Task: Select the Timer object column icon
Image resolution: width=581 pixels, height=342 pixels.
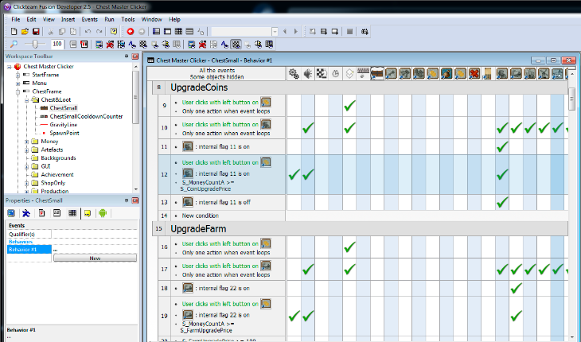Action: pos(336,74)
